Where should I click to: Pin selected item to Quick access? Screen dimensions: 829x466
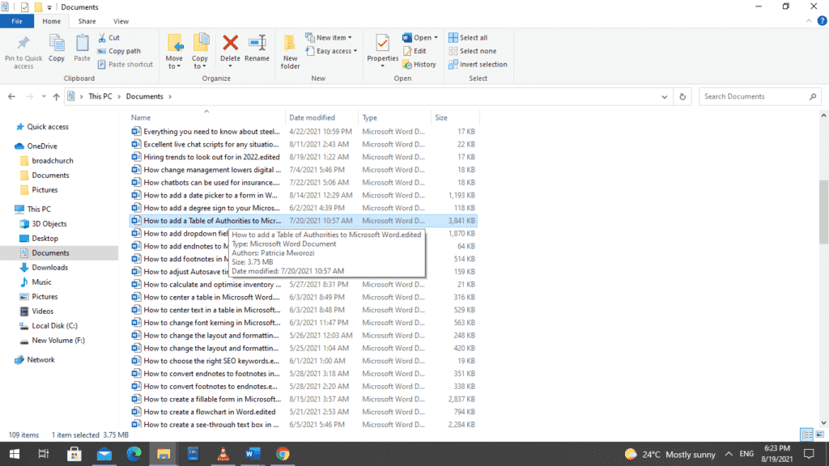[23, 49]
